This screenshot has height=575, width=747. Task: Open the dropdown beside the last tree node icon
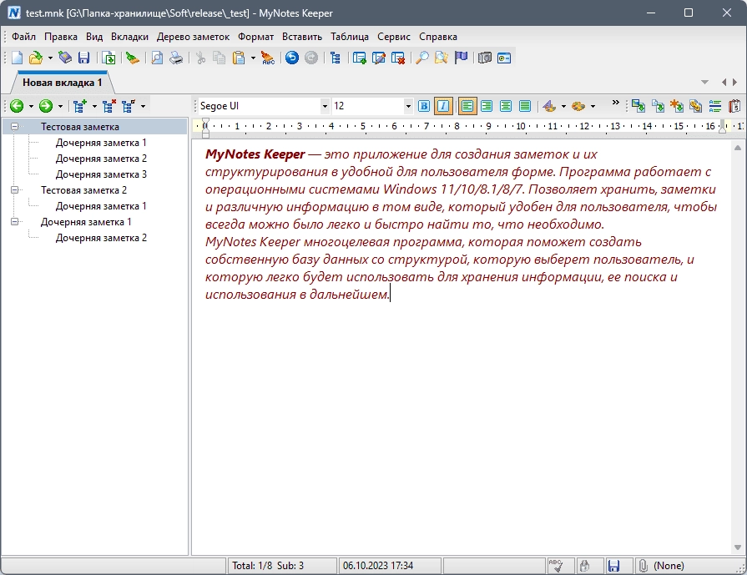pyautogui.click(x=143, y=106)
